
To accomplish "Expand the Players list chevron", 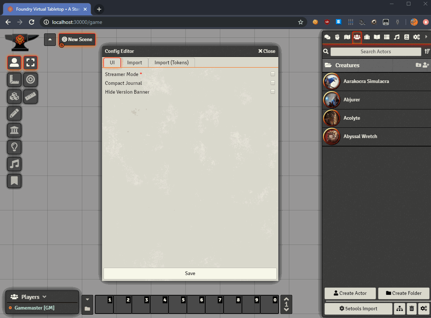I will [x=44, y=297].
